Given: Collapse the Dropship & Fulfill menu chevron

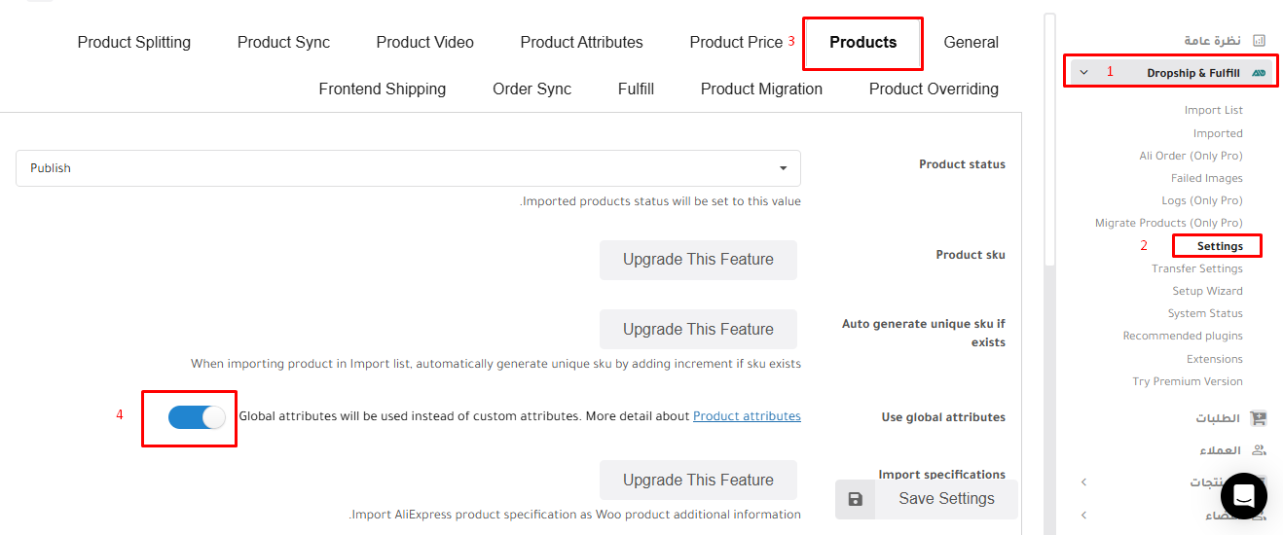Looking at the screenshot, I should click(1083, 73).
